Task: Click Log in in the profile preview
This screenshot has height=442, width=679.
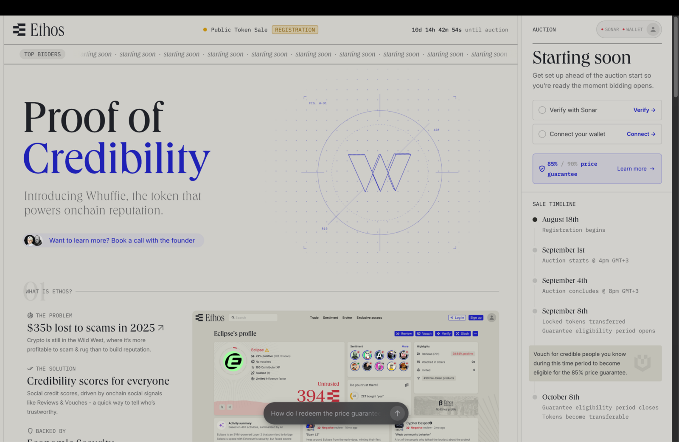Action: [x=457, y=318]
